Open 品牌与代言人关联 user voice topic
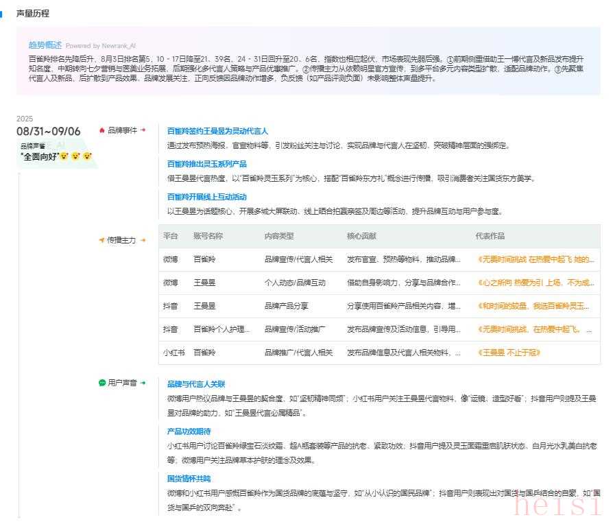The height and width of the screenshot is (524, 613). tap(196, 384)
